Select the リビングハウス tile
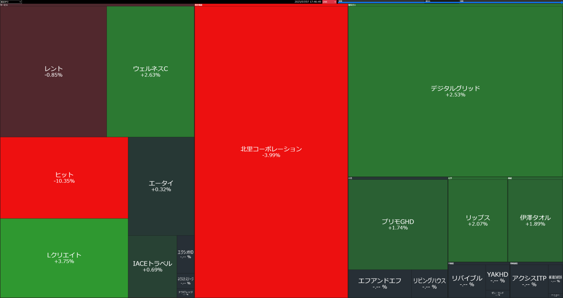Image resolution: width=563 pixels, height=298 pixels. (x=430, y=284)
